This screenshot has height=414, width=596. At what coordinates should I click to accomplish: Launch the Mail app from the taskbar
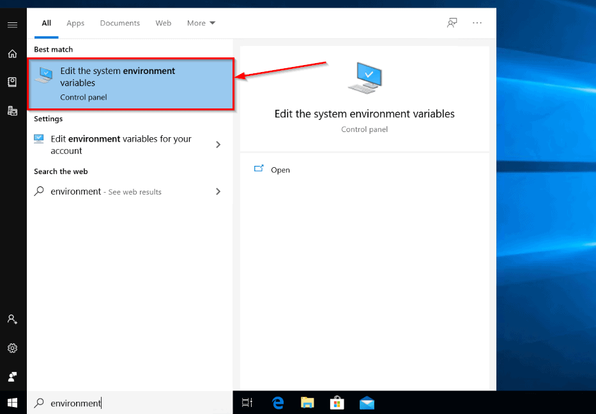[367, 403]
